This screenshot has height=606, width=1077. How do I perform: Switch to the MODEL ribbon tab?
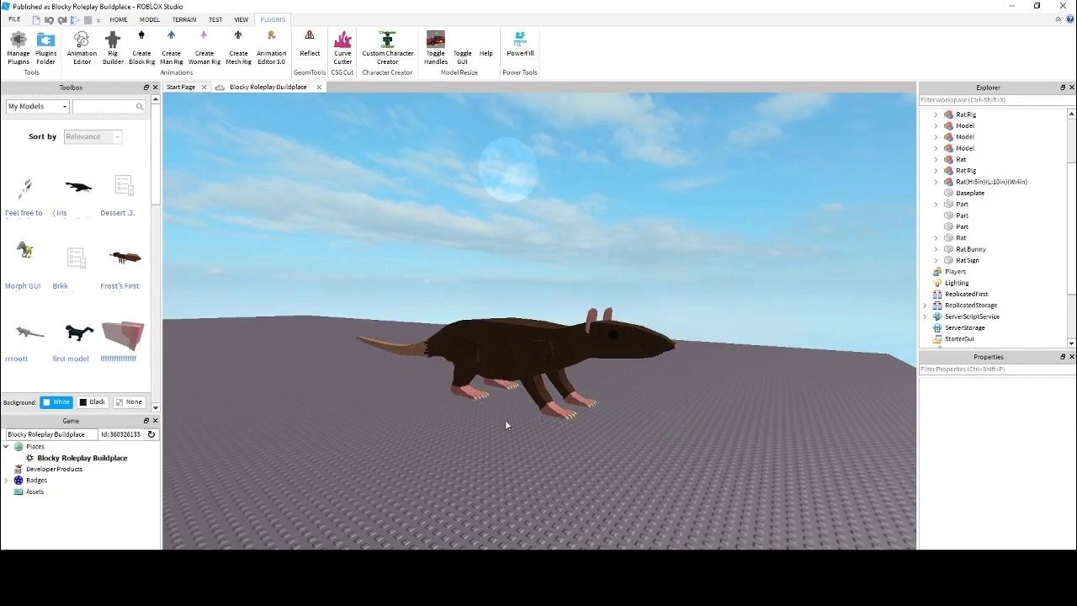point(150,19)
